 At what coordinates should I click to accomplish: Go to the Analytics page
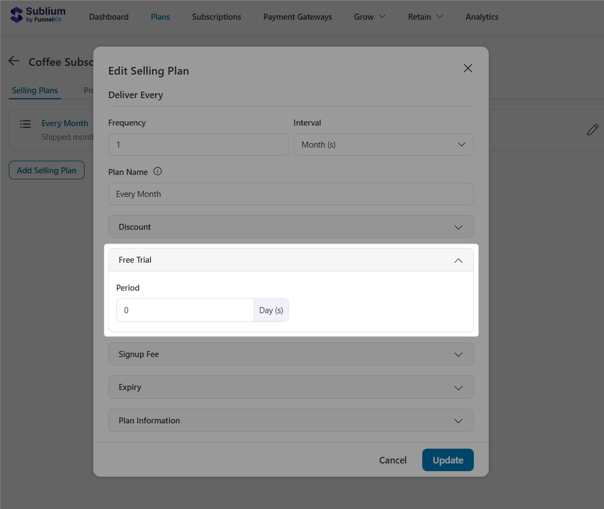pyautogui.click(x=482, y=17)
